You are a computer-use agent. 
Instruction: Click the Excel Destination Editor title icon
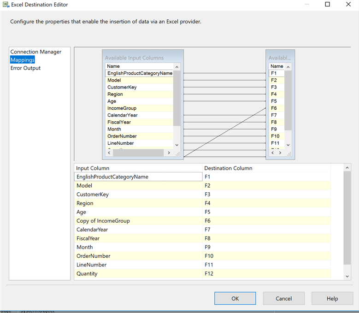point(5,5)
